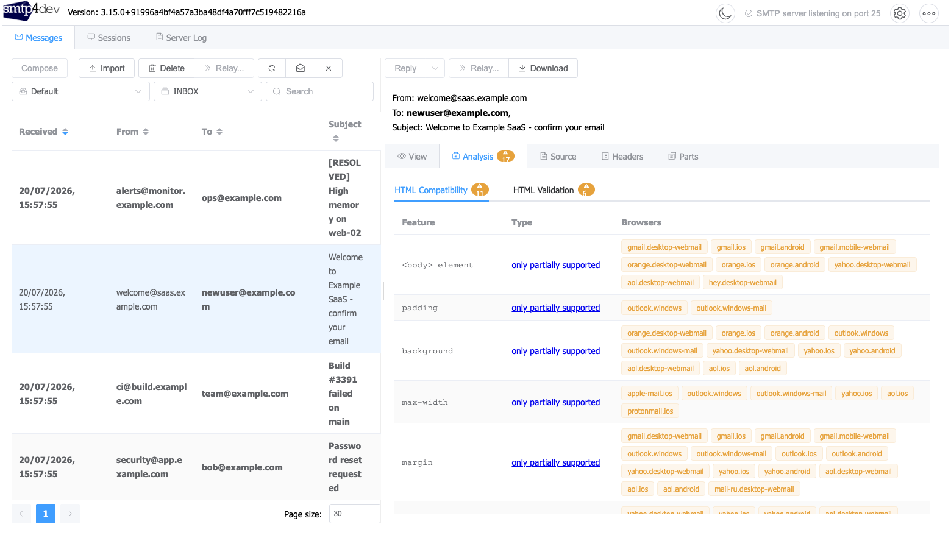Screen dimensions: 951x535
Task: Go to next page arrow
Action: point(70,514)
